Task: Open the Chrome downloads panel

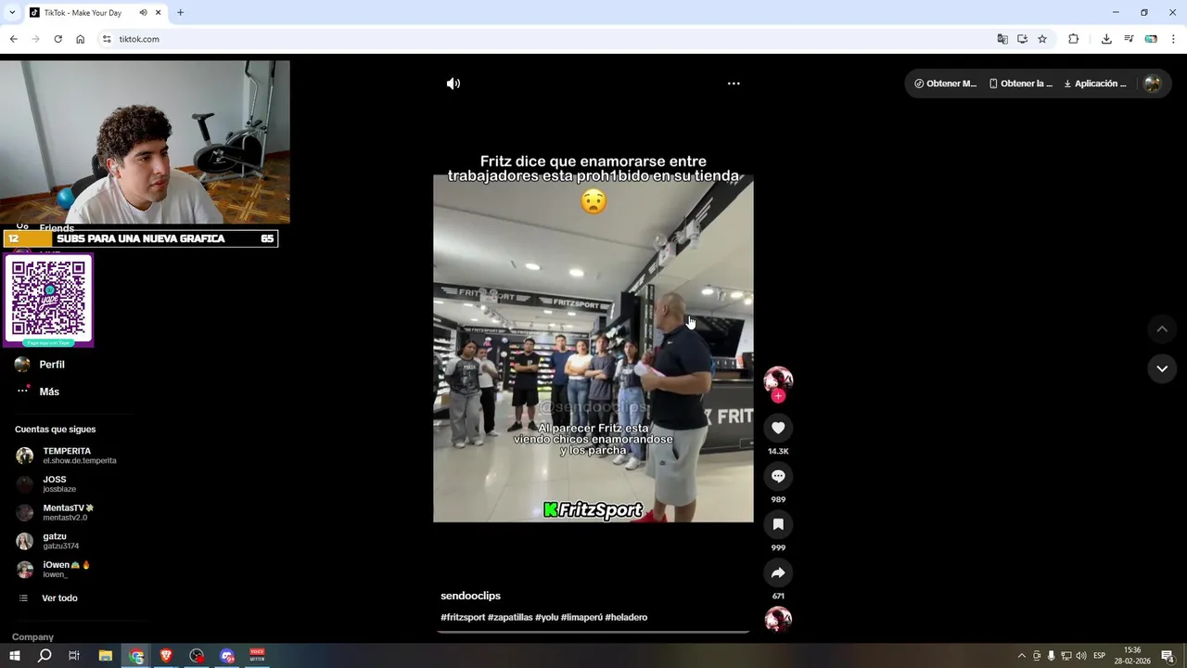Action: click(x=1106, y=39)
